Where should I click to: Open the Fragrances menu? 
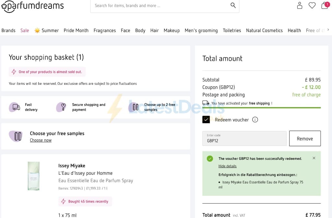tap(105, 31)
